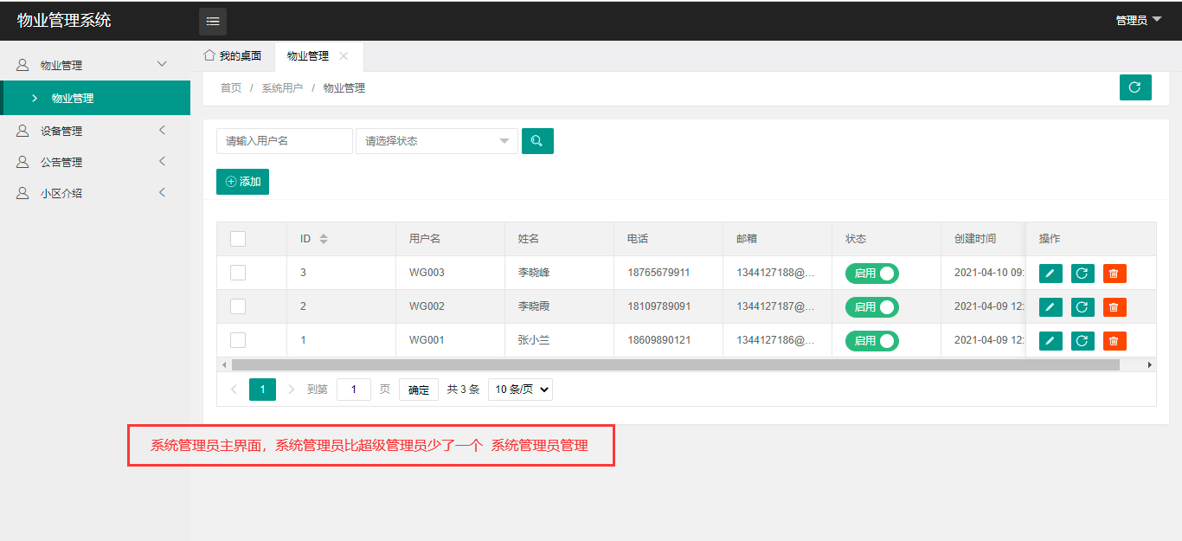The width and height of the screenshot is (1182, 541).
Task: Check the row checkbox for WG002
Action: [x=238, y=306]
